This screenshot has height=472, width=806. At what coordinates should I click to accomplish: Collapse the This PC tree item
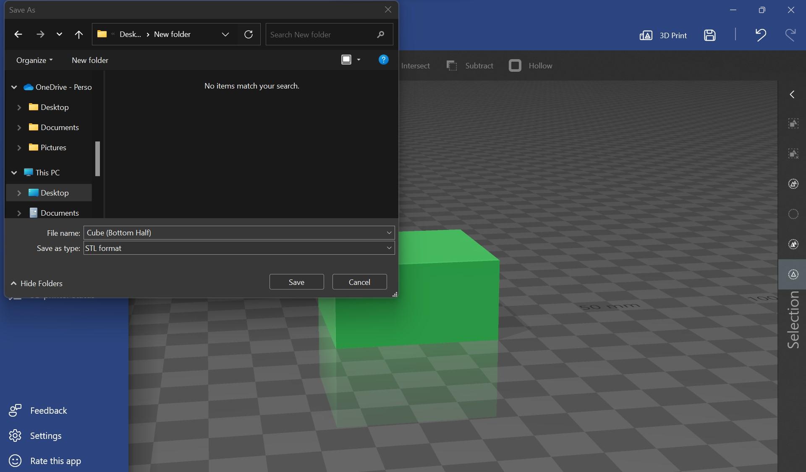pos(14,172)
